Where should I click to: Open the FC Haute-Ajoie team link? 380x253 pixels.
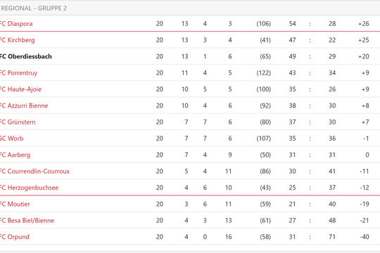(20, 89)
